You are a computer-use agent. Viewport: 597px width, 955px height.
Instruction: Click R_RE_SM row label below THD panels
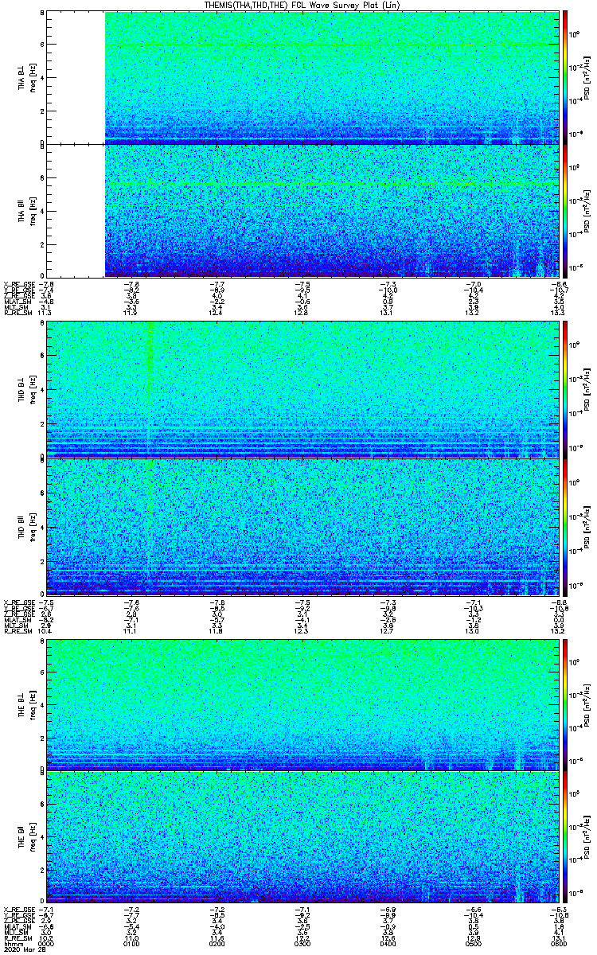coord(17,631)
